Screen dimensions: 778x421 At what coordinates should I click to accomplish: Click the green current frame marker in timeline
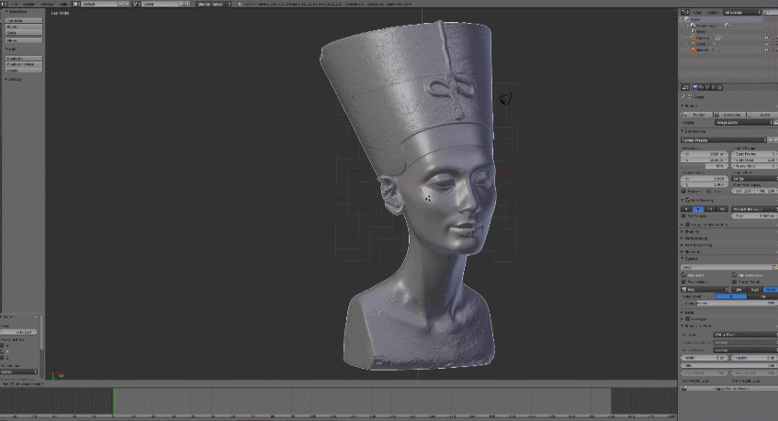[114, 401]
